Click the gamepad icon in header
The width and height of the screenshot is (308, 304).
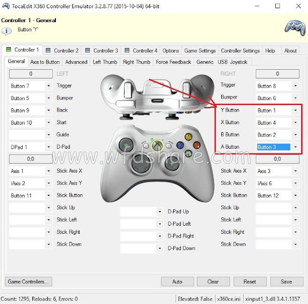295,28
